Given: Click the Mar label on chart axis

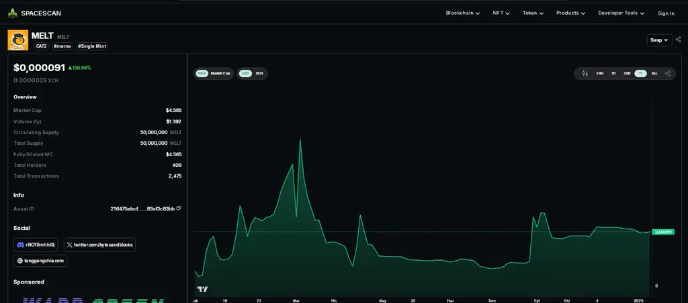Looking at the screenshot, I should 296,301.
